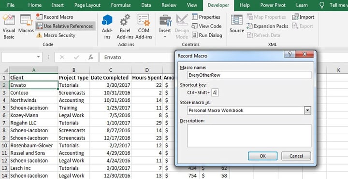Select row 7 header
The width and height of the screenshot is (348, 179).
coord(4,123)
